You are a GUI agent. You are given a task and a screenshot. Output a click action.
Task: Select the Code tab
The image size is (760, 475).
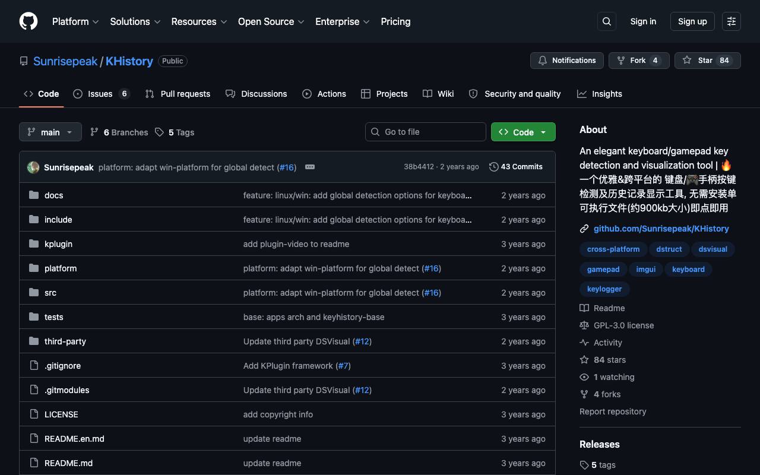(42, 94)
